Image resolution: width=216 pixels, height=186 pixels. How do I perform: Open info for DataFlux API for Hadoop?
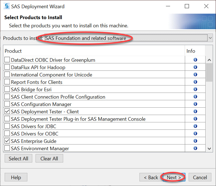pyautogui.click(x=195, y=67)
